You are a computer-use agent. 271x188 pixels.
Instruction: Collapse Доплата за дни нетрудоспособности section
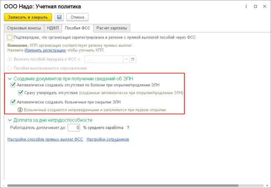[10, 120]
